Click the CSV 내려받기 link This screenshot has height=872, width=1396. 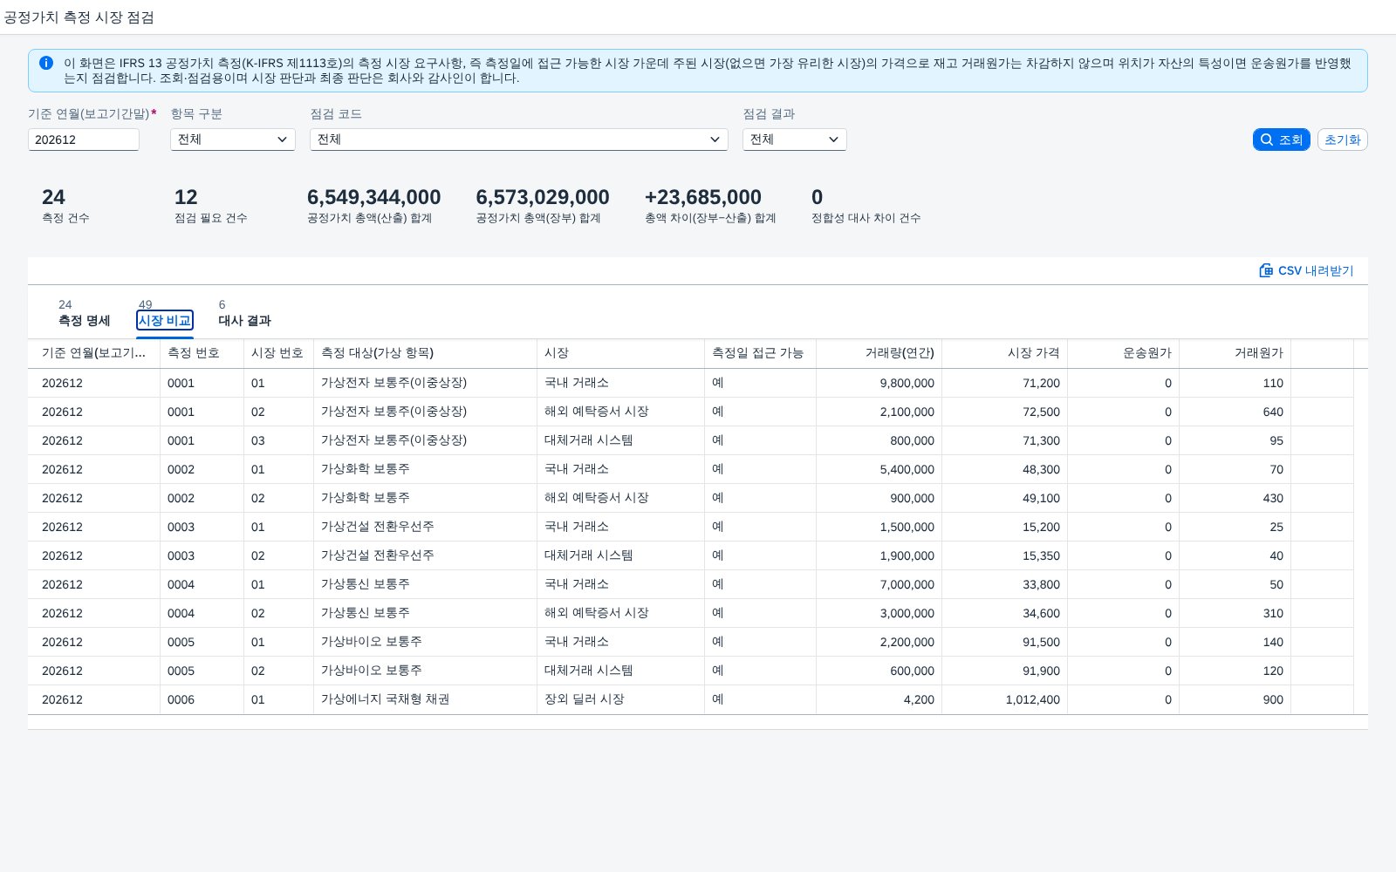click(x=1306, y=270)
